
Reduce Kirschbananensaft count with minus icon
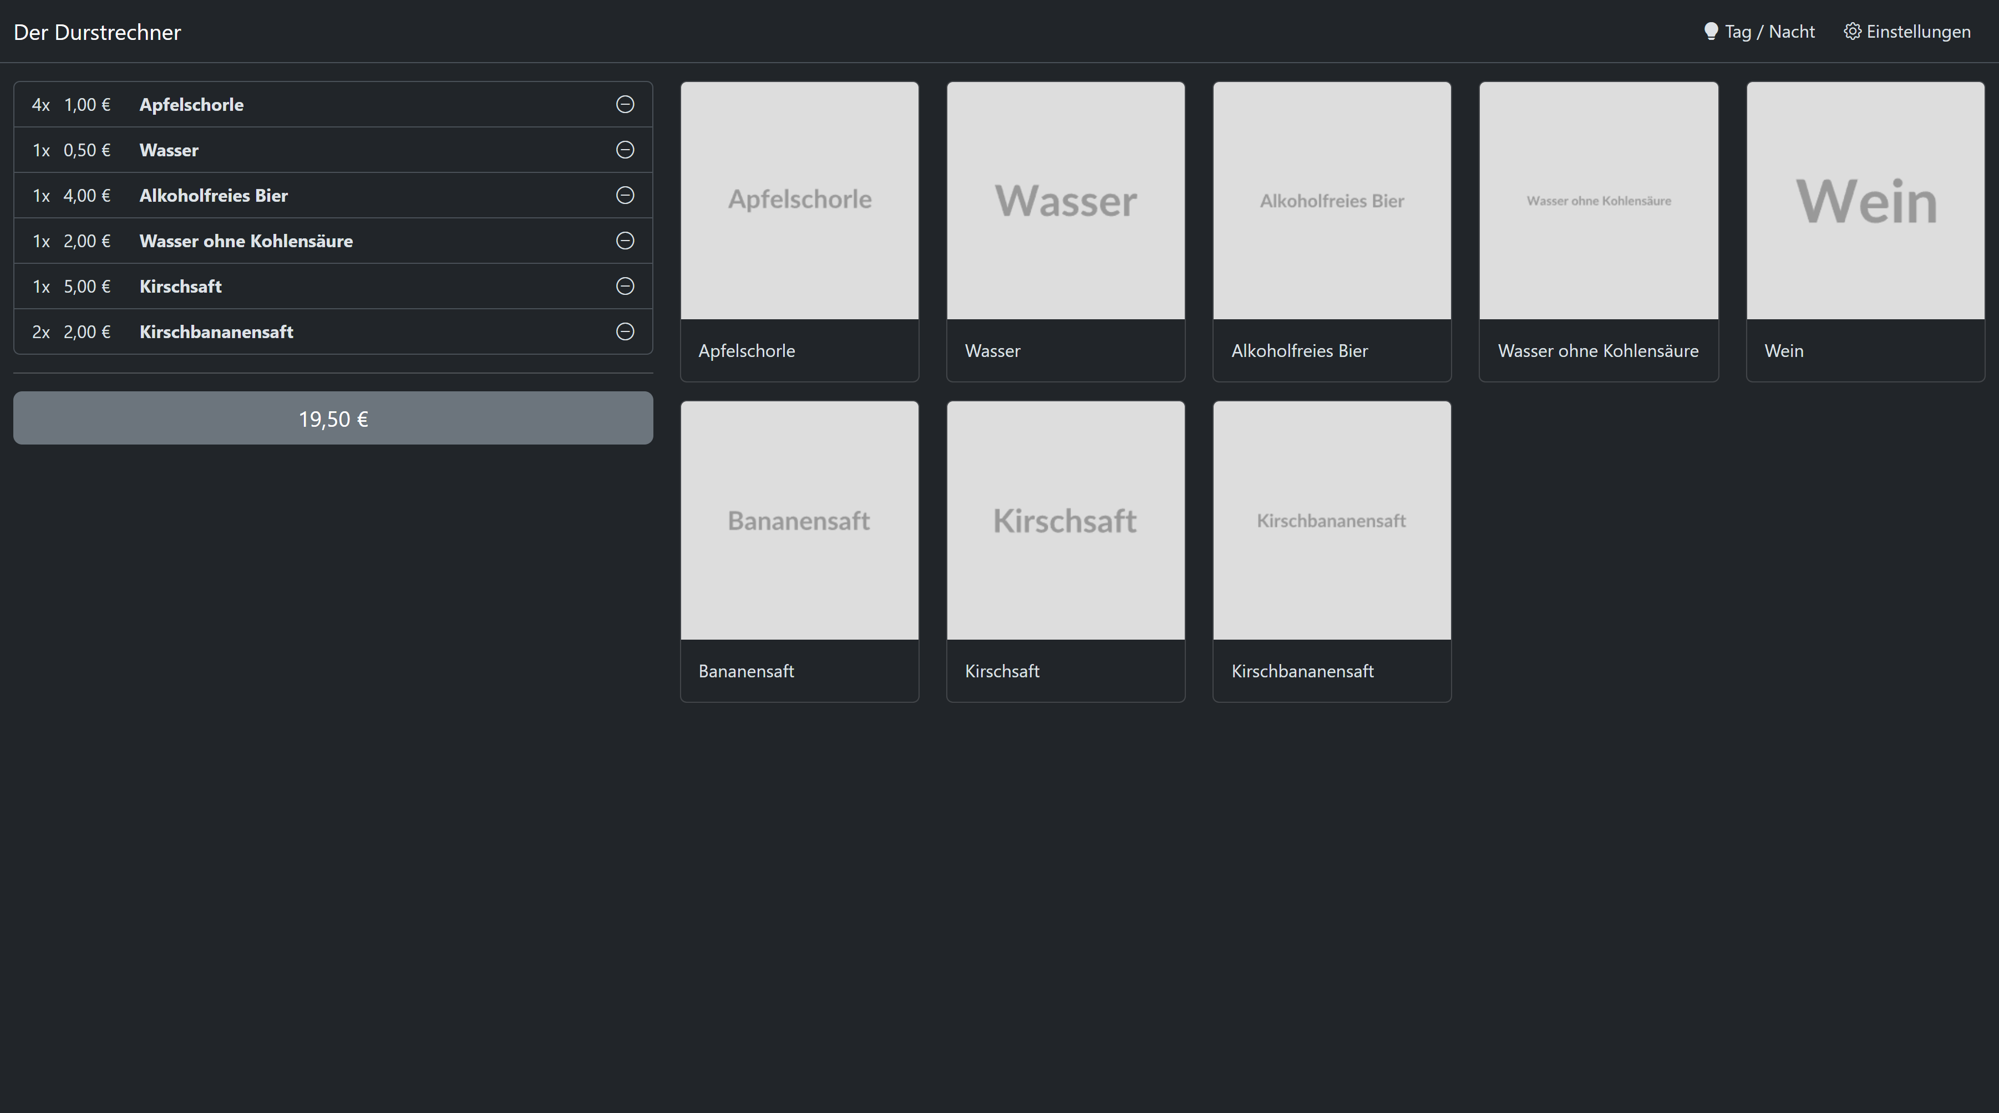pos(625,332)
